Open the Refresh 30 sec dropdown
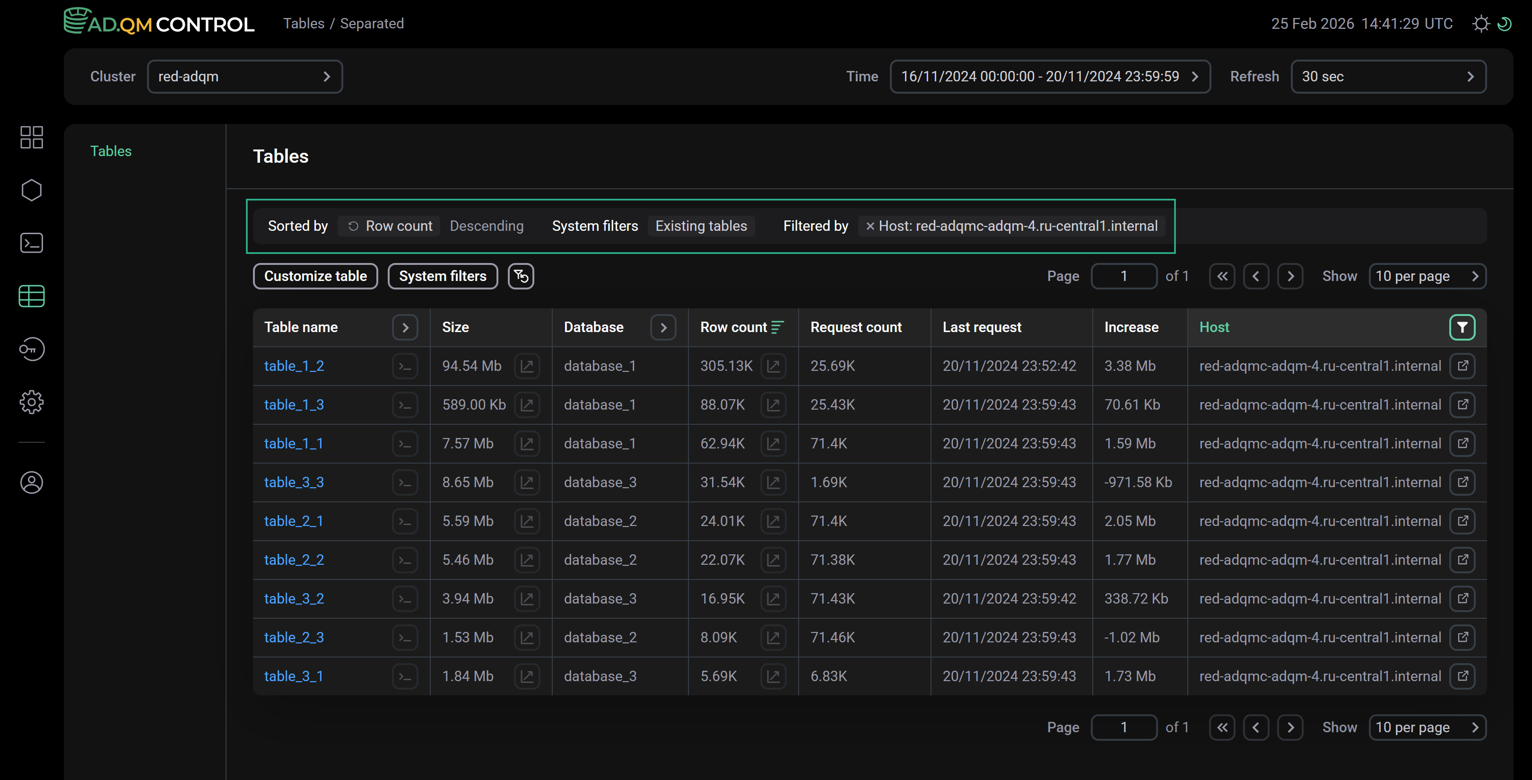 tap(1389, 77)
